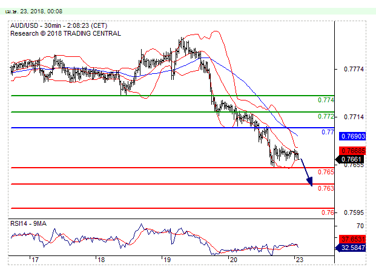Click the red 0.763 support label

pos(326,188)
